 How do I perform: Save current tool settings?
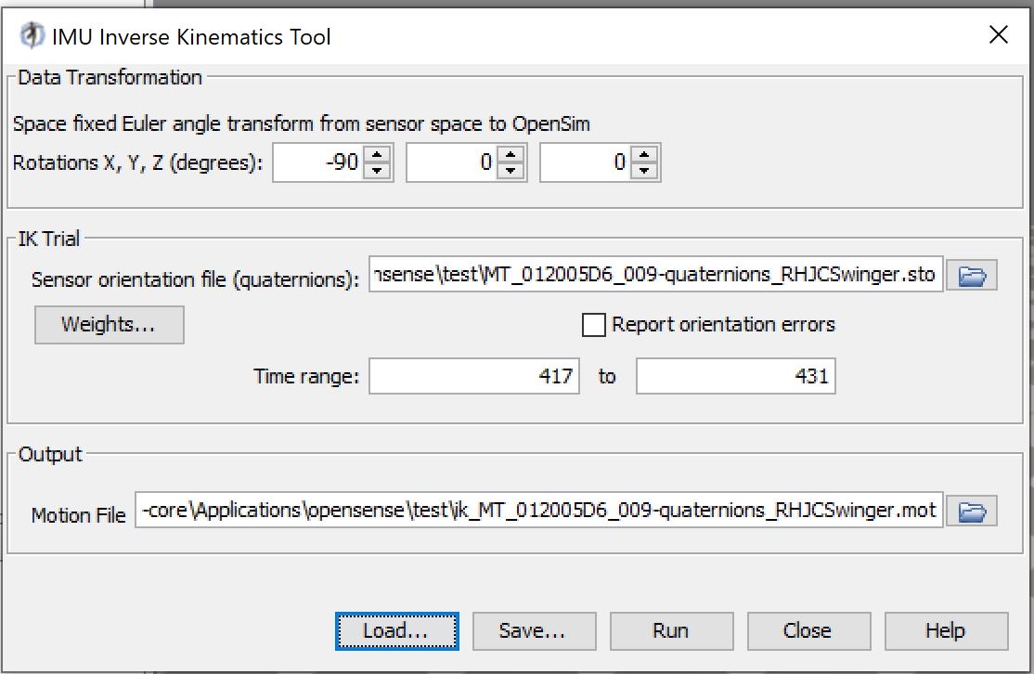click(x=534, y=630)
